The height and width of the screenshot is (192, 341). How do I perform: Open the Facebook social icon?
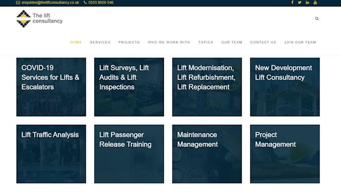(x=292, y=3)
